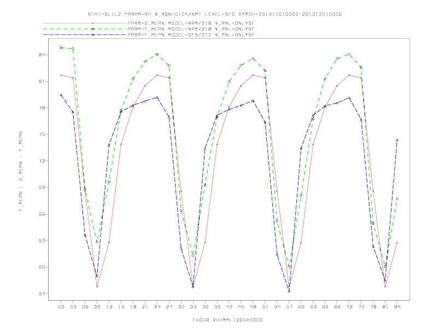The height and width of the screenshot is (334, 433).
Task: Click the y-axis tick label 81
Action: click(42, 81)
